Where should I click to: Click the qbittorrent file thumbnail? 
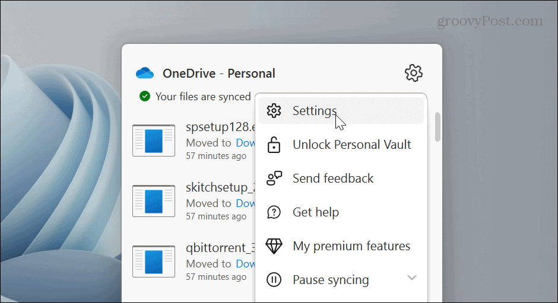[x=154, y=261]
